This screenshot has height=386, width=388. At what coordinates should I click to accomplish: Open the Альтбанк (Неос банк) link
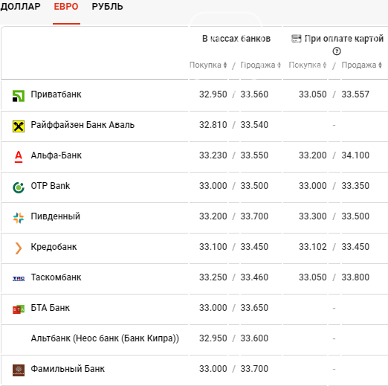pyautogui.click(x=105, y=338)
